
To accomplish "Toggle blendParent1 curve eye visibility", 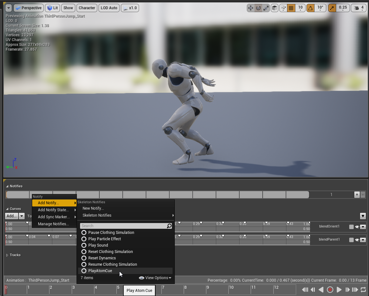I will coord(357,240).
